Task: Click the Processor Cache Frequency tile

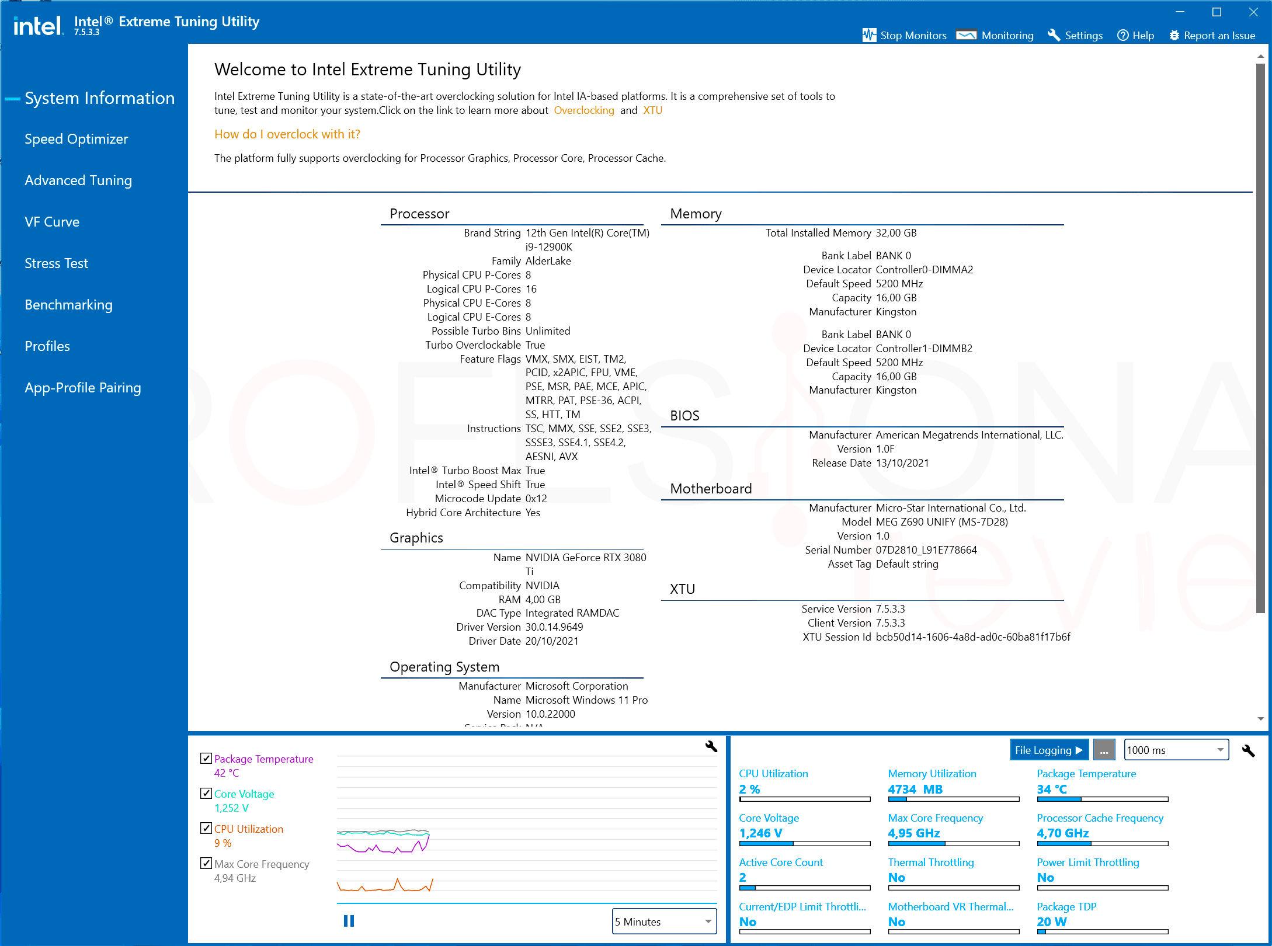Action: click(1103, 829)
